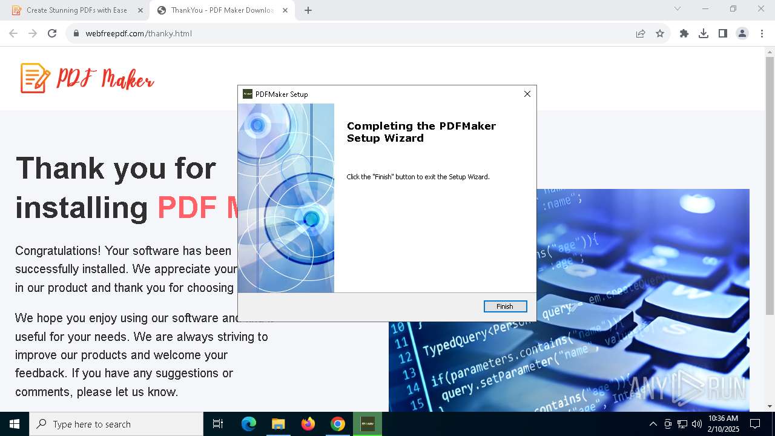The height and width of the screenshot is (436, 775).
Task: Open Windows Start menu
Action: click(x=15, y=424)
